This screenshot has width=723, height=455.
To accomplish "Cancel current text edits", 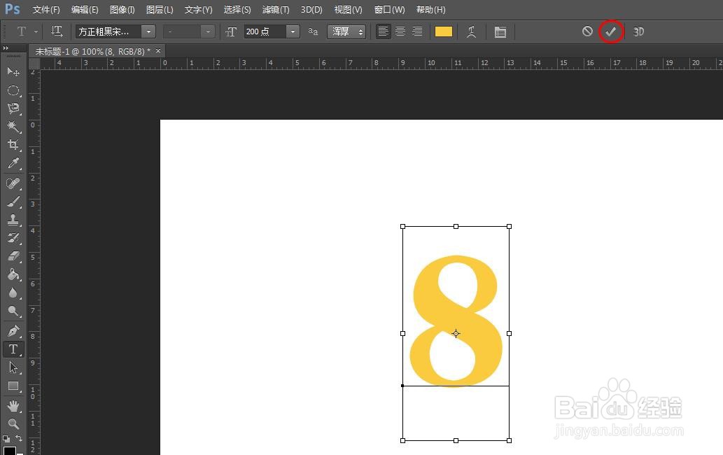I will [x=587, y=31].
